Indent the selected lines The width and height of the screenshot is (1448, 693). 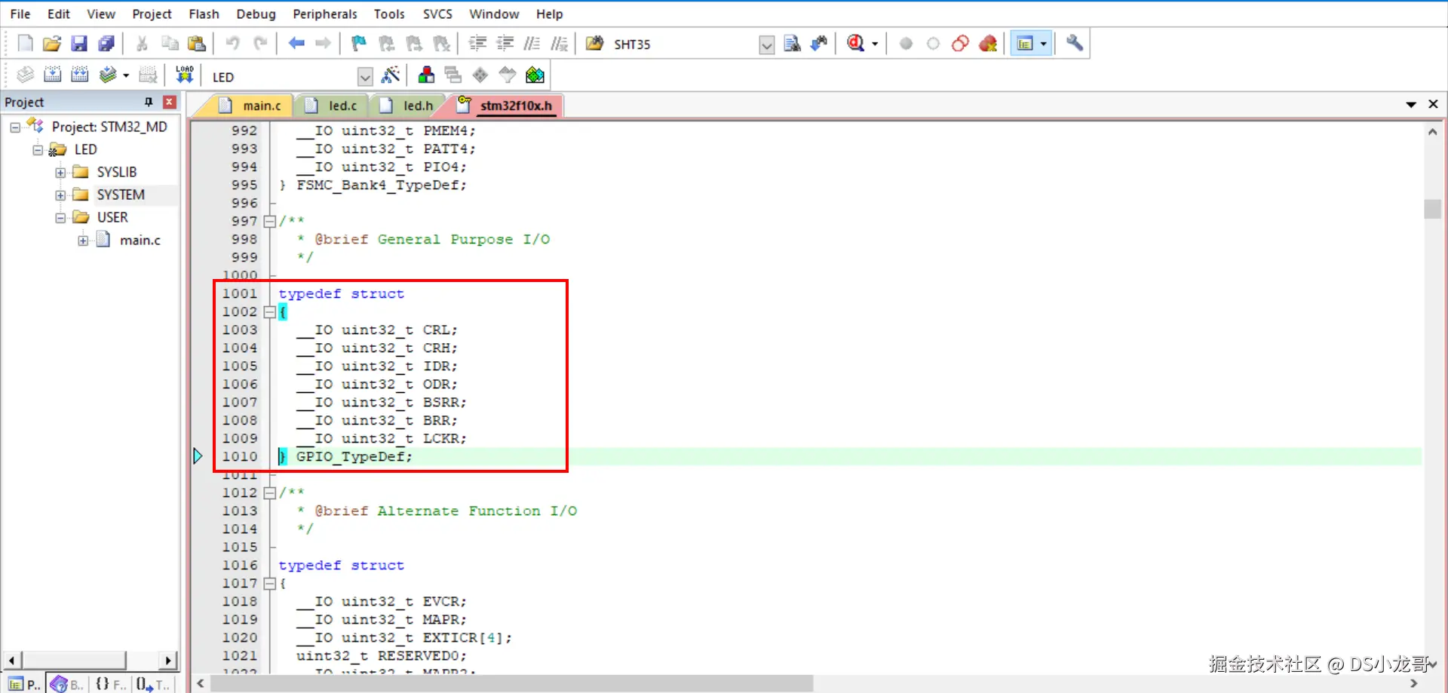(x=477, y=44)
